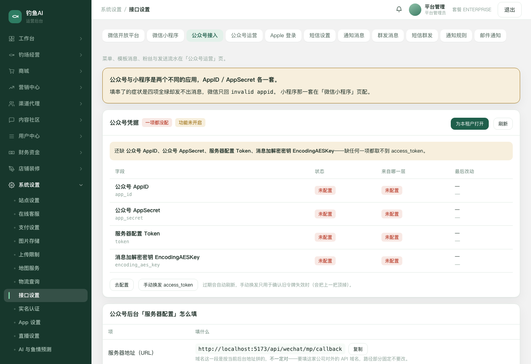Click the 为本租户打开 button

[x=469, y=124]
